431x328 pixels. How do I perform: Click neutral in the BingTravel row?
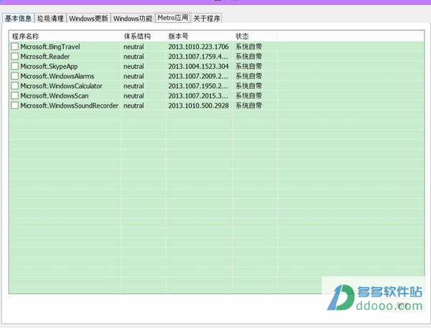[134, 47]
